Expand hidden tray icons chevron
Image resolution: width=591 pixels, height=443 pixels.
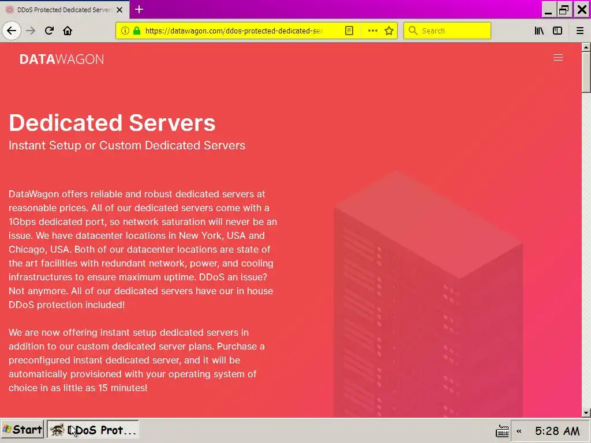coord(519,431)
